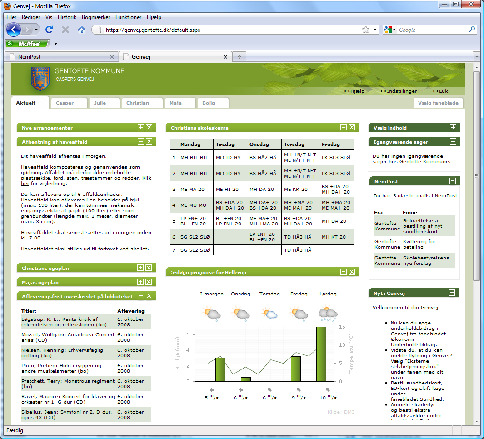Image resolution: width=484 pixels, height=439 pixels.
Task: Click the Home icon in toolbar
Action: click(82, 30)
